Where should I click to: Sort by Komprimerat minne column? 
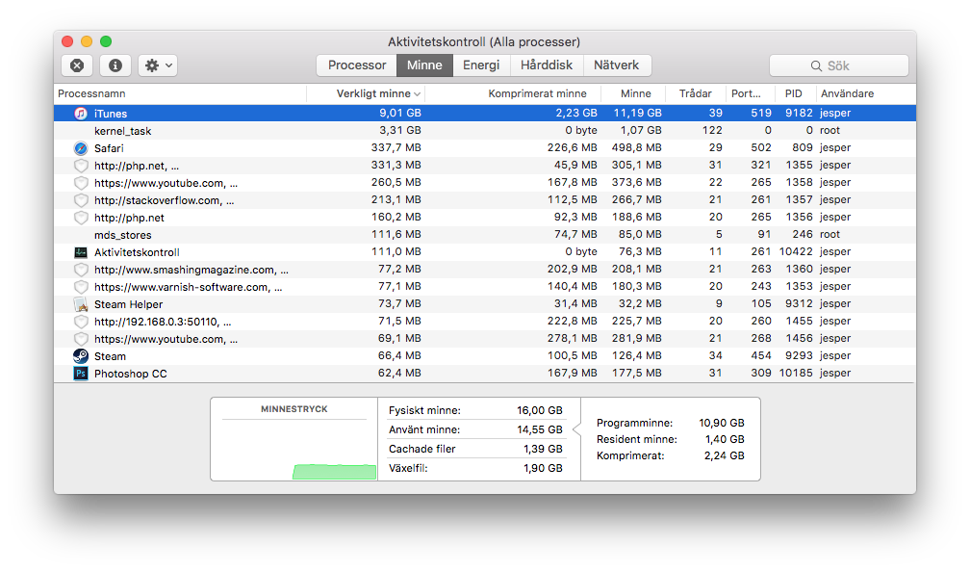512,93
